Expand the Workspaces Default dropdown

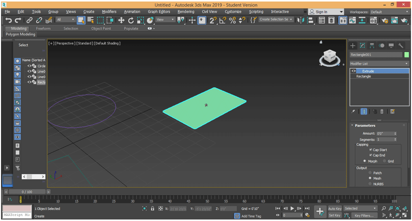pos(389,12)
